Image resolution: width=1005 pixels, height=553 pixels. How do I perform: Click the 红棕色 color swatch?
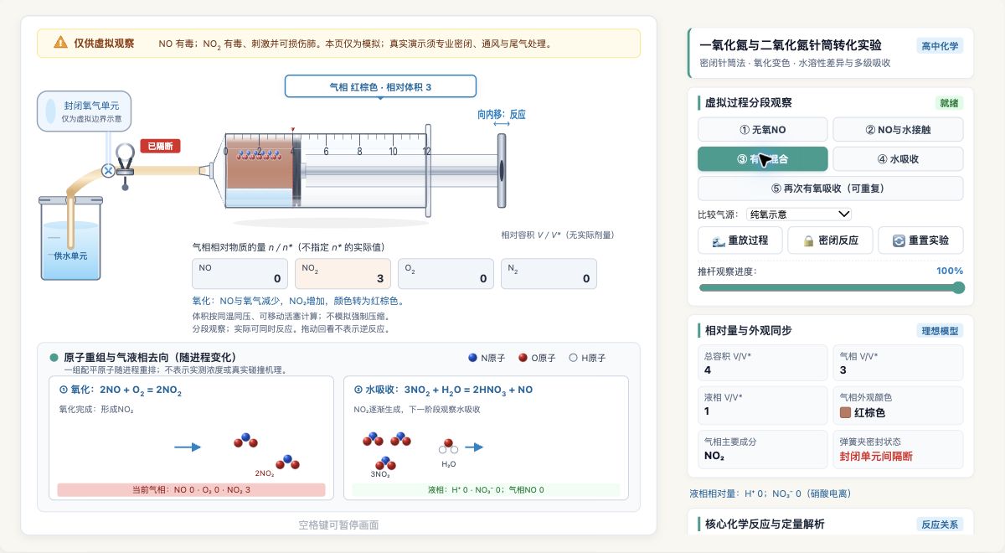click(x=845, y=412)
